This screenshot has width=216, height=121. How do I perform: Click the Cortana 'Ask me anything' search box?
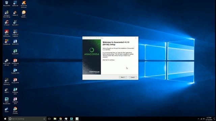(27, 119)
